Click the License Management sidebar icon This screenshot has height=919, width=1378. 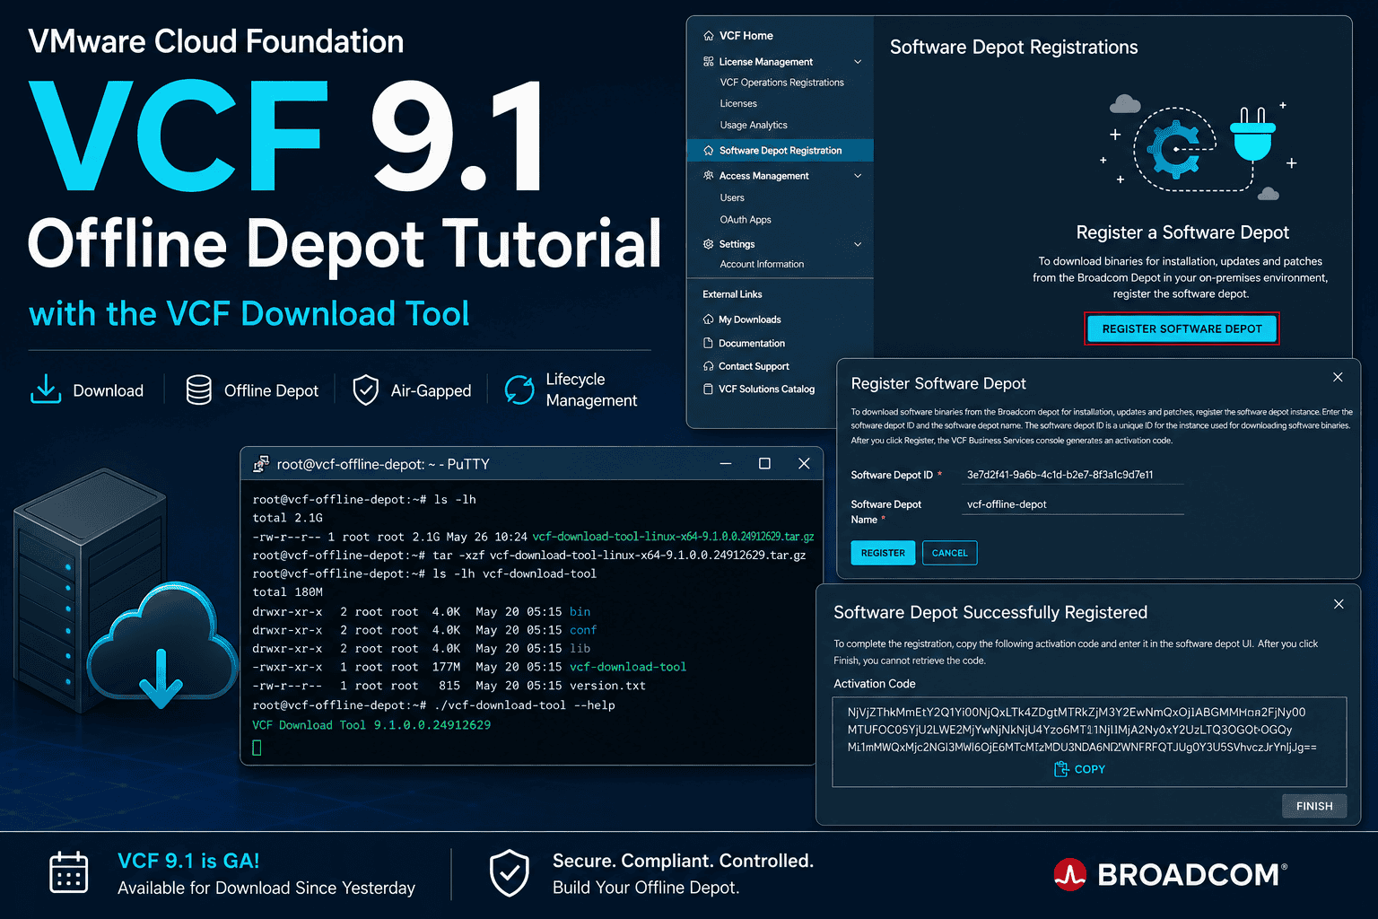709,62
